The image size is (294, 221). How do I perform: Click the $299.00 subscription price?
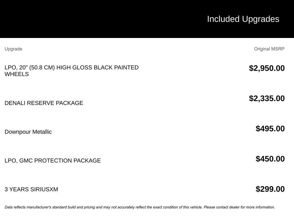pyautogui.click(x=270, y=189)
